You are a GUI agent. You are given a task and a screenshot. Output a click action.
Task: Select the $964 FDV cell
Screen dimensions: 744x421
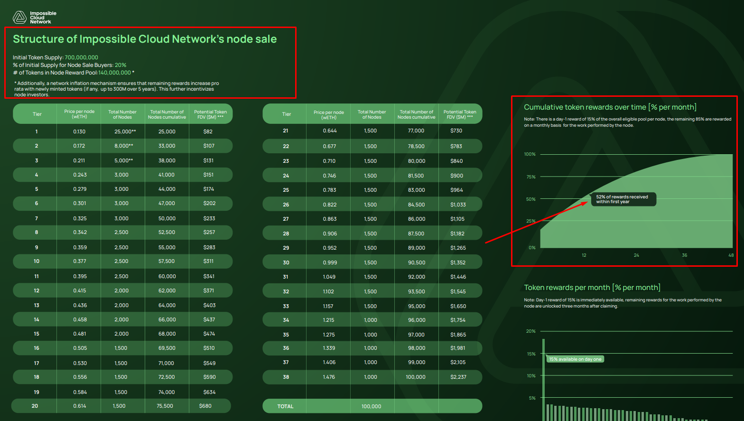coord(456,190)
